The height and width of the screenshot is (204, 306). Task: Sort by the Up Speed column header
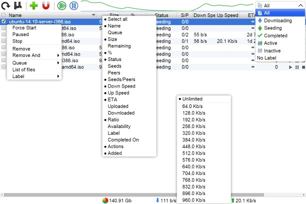pyautogui.click(x=227, y=15)
